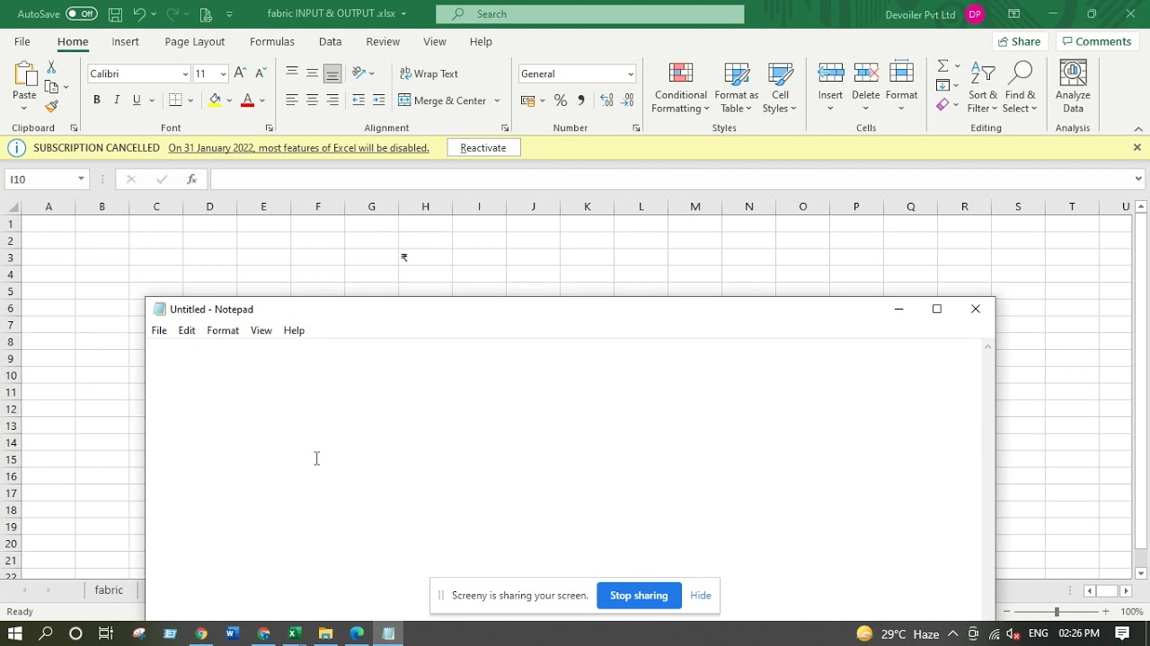Screen dimensions: 1150x646
Task: Open Analyze Data tool
Action: coord(1073,88)
